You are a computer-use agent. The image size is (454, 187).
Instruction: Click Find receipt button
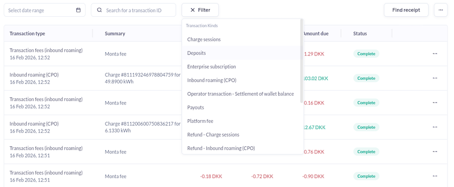pyautogui.click(x=406, y=10)
